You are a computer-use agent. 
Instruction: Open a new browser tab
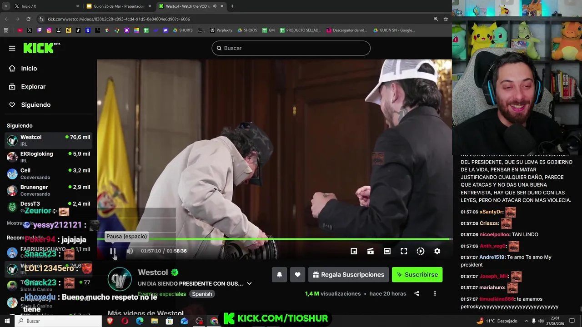232,6
